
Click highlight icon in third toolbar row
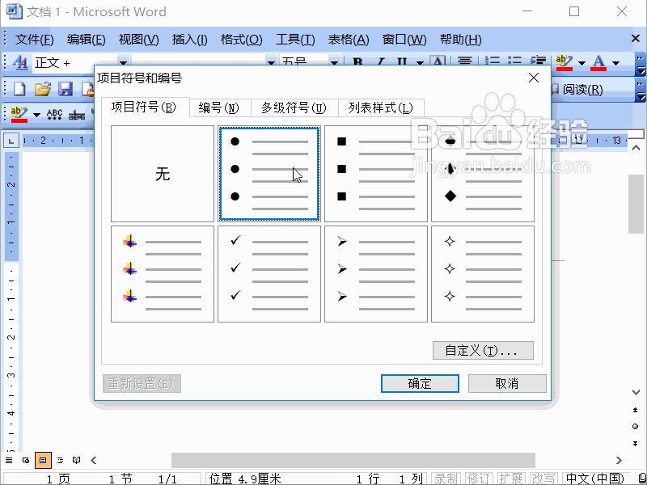[19, 115]
